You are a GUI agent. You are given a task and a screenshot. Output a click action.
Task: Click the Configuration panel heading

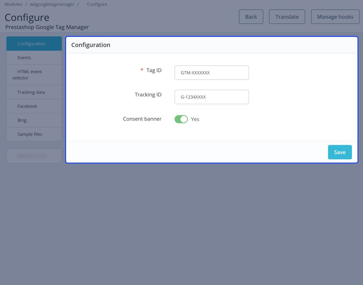tap(91, 45)
